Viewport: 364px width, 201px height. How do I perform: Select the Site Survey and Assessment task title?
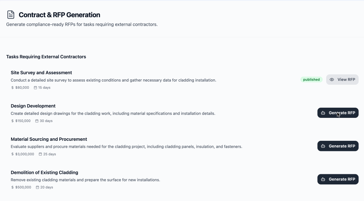click(x=42, y=72)
